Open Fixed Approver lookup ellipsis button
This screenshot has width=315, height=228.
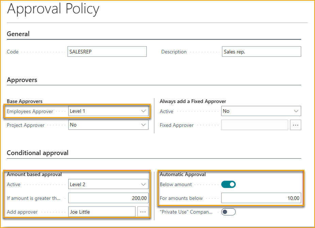[295, 125]
